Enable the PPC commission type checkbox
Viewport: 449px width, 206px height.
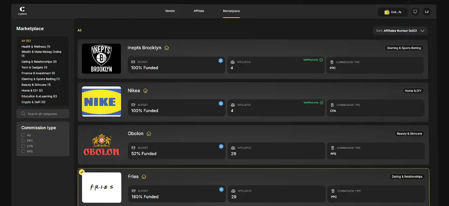[x=23, y=141]
